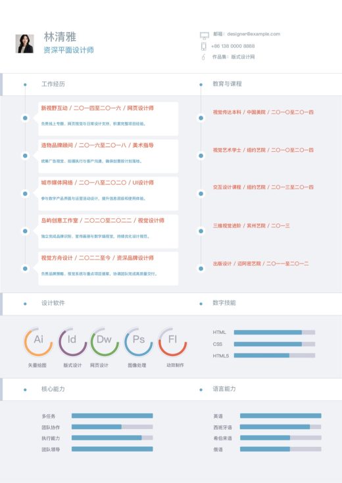Click the HTML5 skill bar
Viewport: 342px width, 483px height.
click(274, 356)
